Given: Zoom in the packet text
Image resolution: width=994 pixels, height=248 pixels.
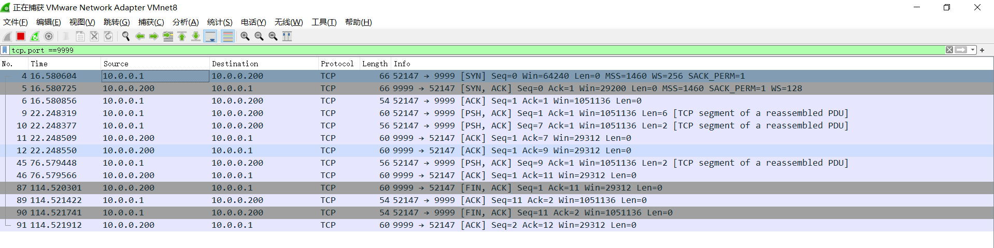Looking at the screenshot, I should pos(245,36).
